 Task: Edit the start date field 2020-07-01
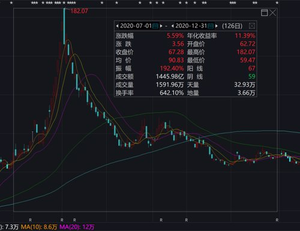pos(136,26)
